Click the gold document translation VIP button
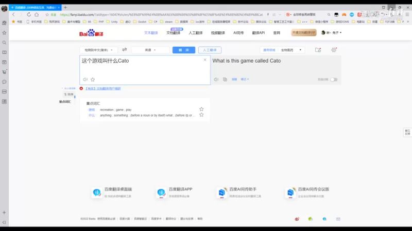This screenshot has height=231, width=412. coord(304,32)
